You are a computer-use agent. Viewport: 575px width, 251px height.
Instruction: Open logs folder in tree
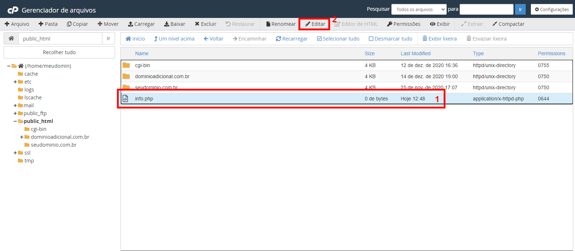coord(29,90)
